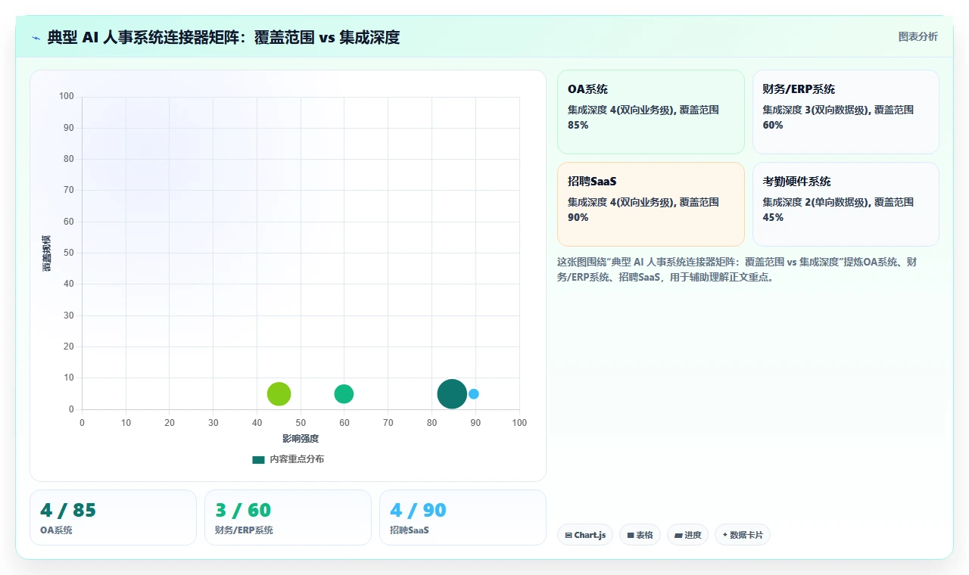Screen dimensions: 969x575
Task: Click the 图表分析 label in header
Action: point(918,36)
